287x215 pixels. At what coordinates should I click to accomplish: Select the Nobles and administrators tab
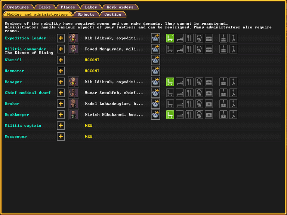point(37,14)
